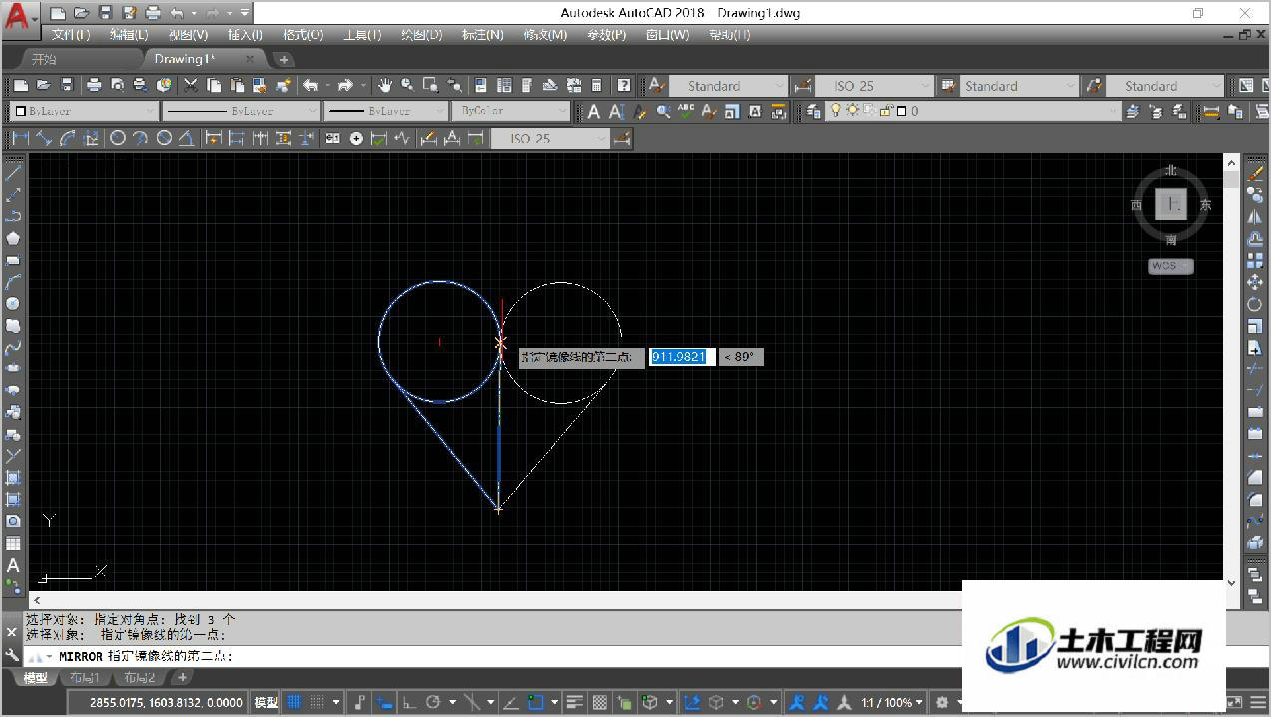Click the ByLayer color swatch box
1271x717 pixels.
(20, 111)
